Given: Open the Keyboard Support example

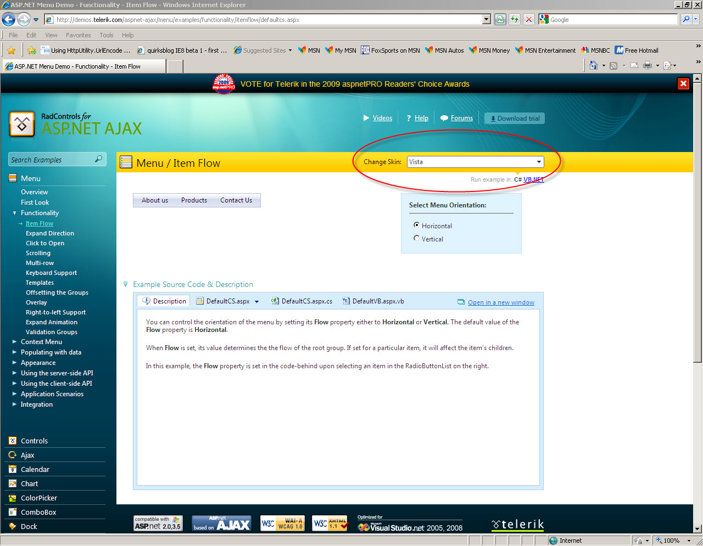Looking at the screenshot, I should tap(51, 273).
